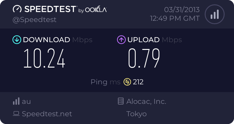Click the laptop icon beside Speedtest.net
234x124 pixels.
(16, 114)
